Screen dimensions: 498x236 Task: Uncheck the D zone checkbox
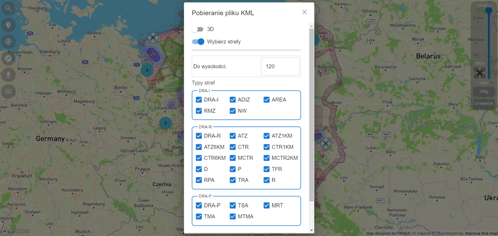pyautogui.click(x=199, y=169)
